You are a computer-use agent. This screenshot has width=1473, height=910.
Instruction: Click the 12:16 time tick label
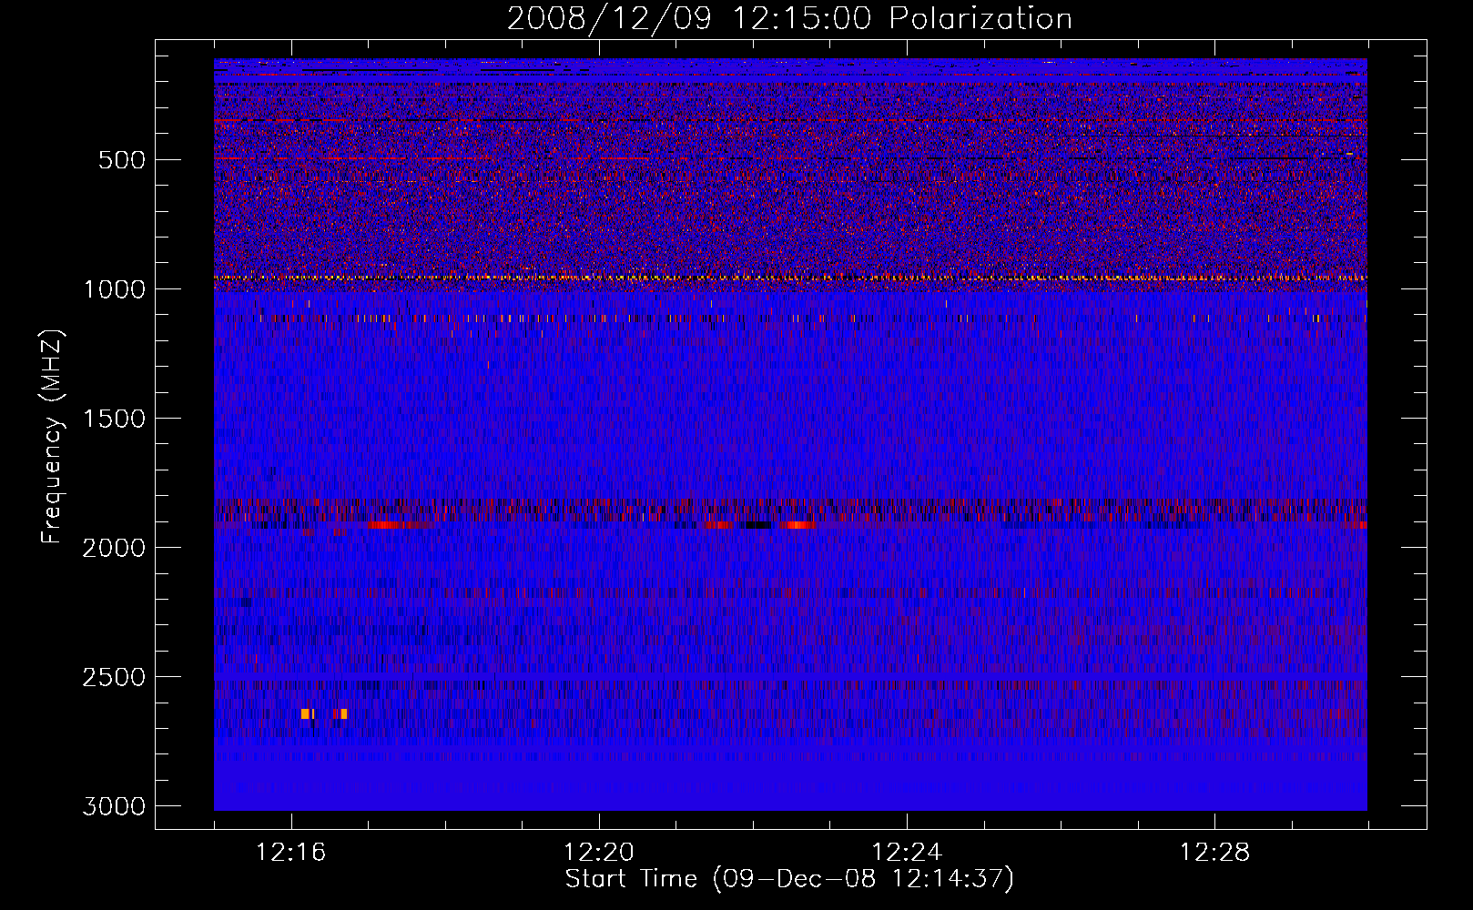pos(291,853)
